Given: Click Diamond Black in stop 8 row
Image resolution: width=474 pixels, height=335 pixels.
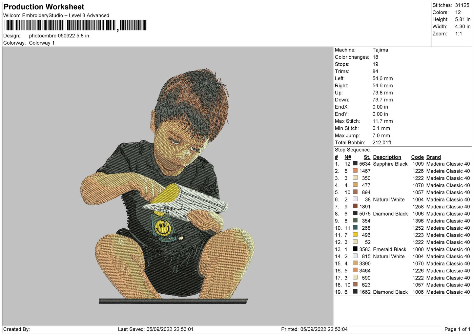Looking at the screenshot, I should 390,214.
